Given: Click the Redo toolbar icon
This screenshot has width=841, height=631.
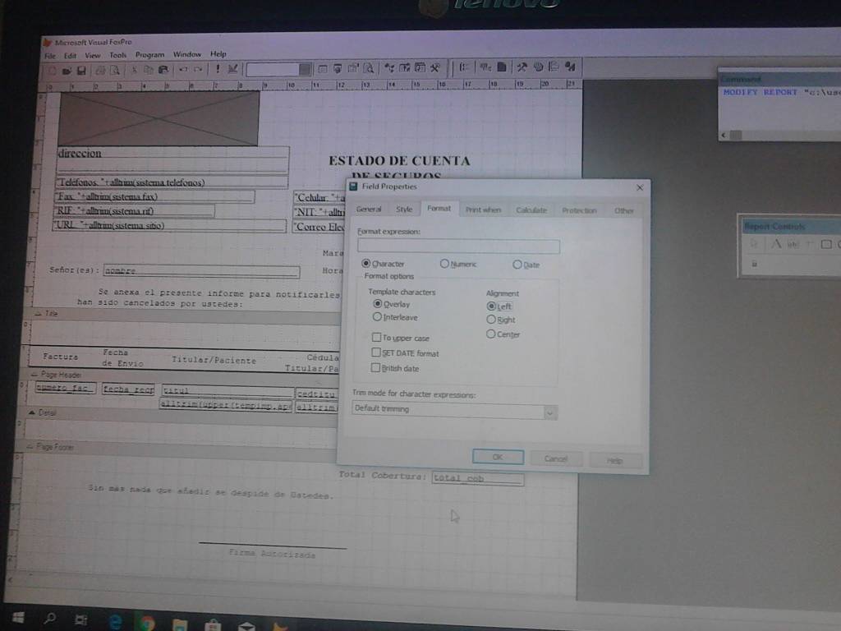Looking at the screenshot, I should pos(199,69).
